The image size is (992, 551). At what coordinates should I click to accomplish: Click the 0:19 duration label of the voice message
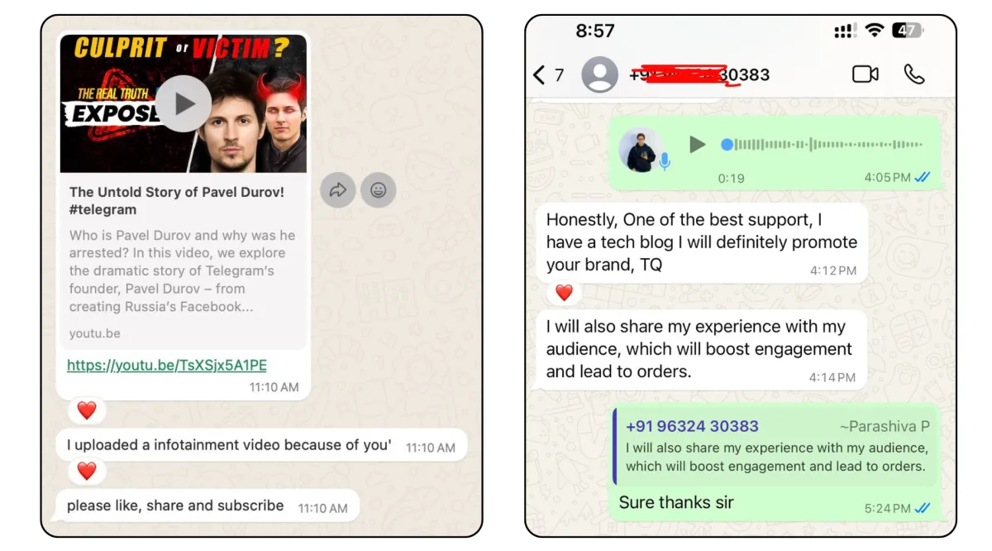click(731, 178)
